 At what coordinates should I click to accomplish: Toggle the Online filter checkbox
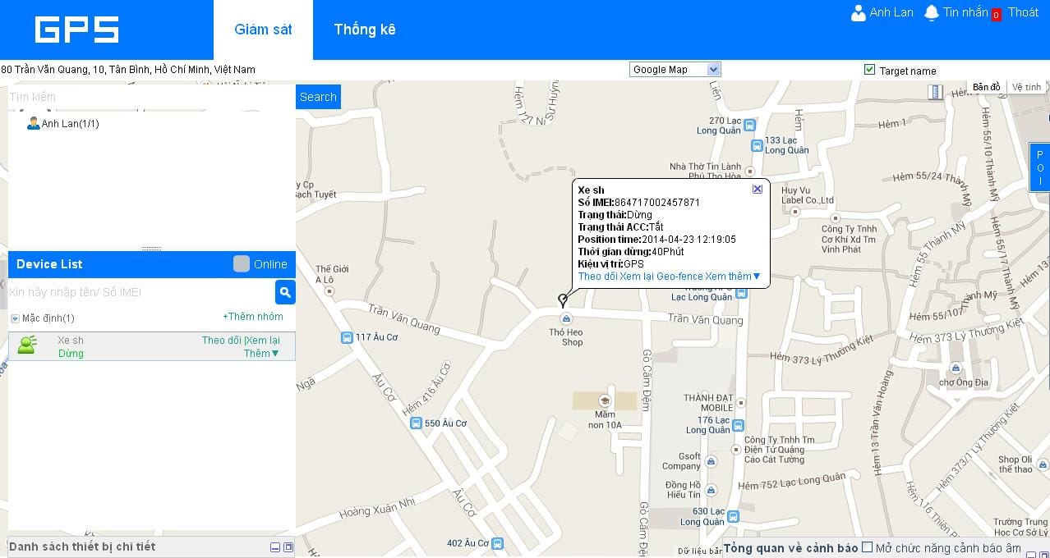coord(242,263)
